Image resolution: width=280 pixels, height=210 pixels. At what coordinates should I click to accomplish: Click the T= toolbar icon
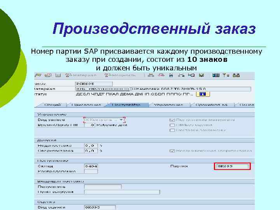[x=226, y=75]
